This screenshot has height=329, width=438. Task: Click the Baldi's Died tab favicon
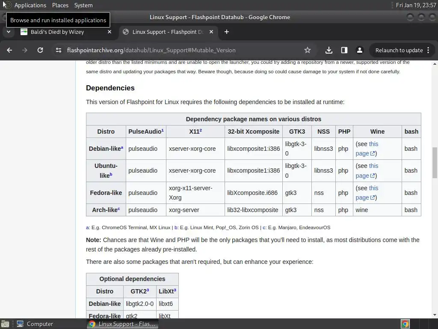point(24,32)
